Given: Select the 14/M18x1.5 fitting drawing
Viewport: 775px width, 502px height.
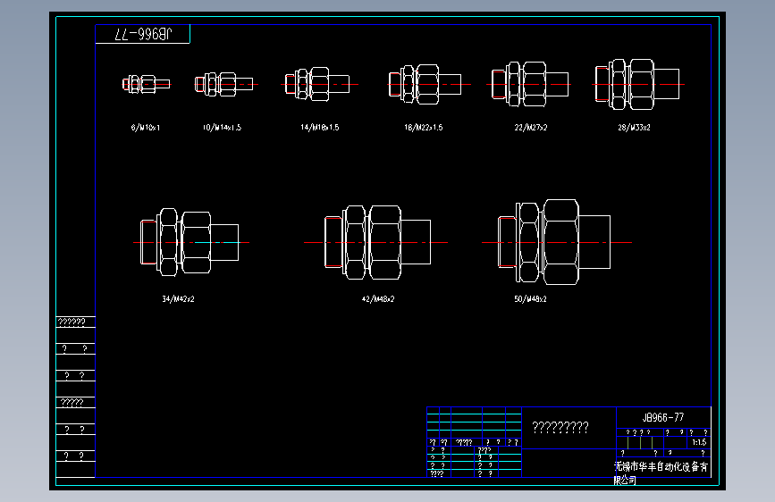Looking at the screenshot, I should coord(319,84).
